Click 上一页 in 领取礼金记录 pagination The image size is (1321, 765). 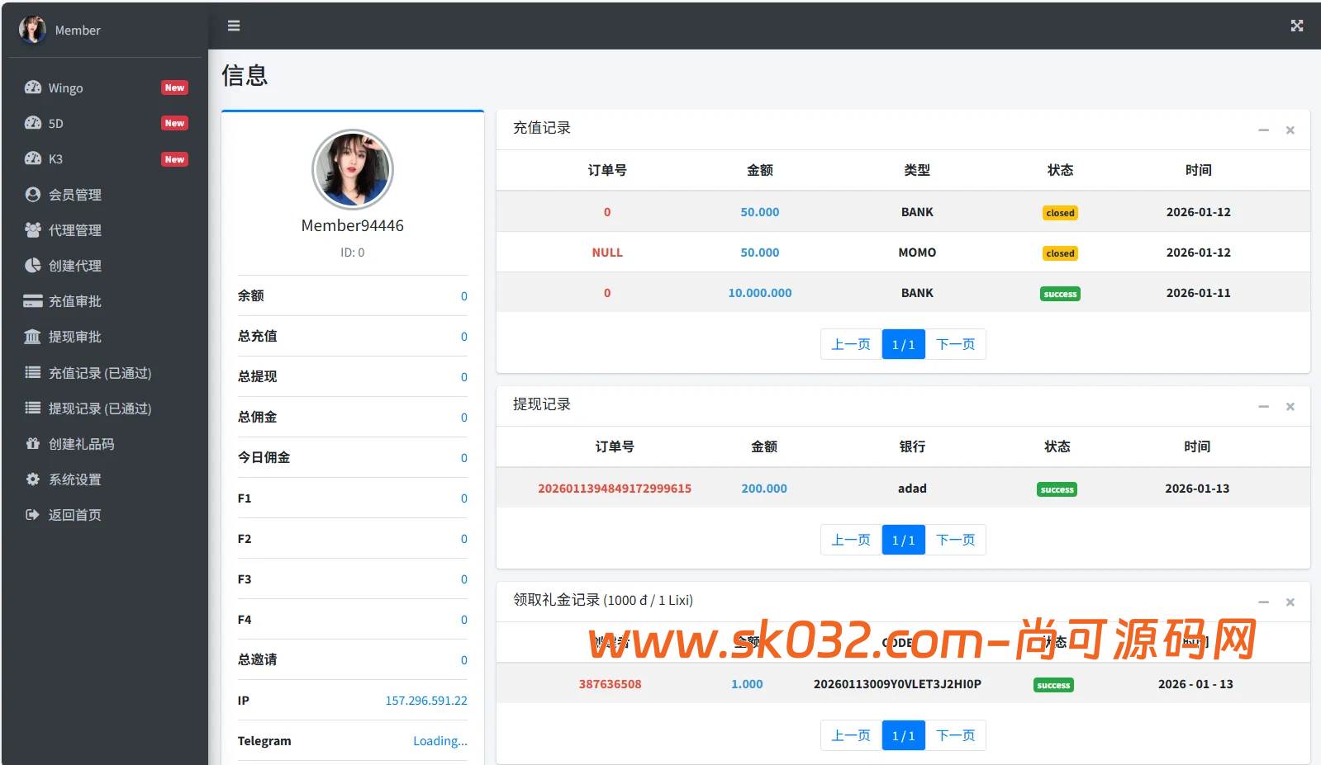point(851,735)
